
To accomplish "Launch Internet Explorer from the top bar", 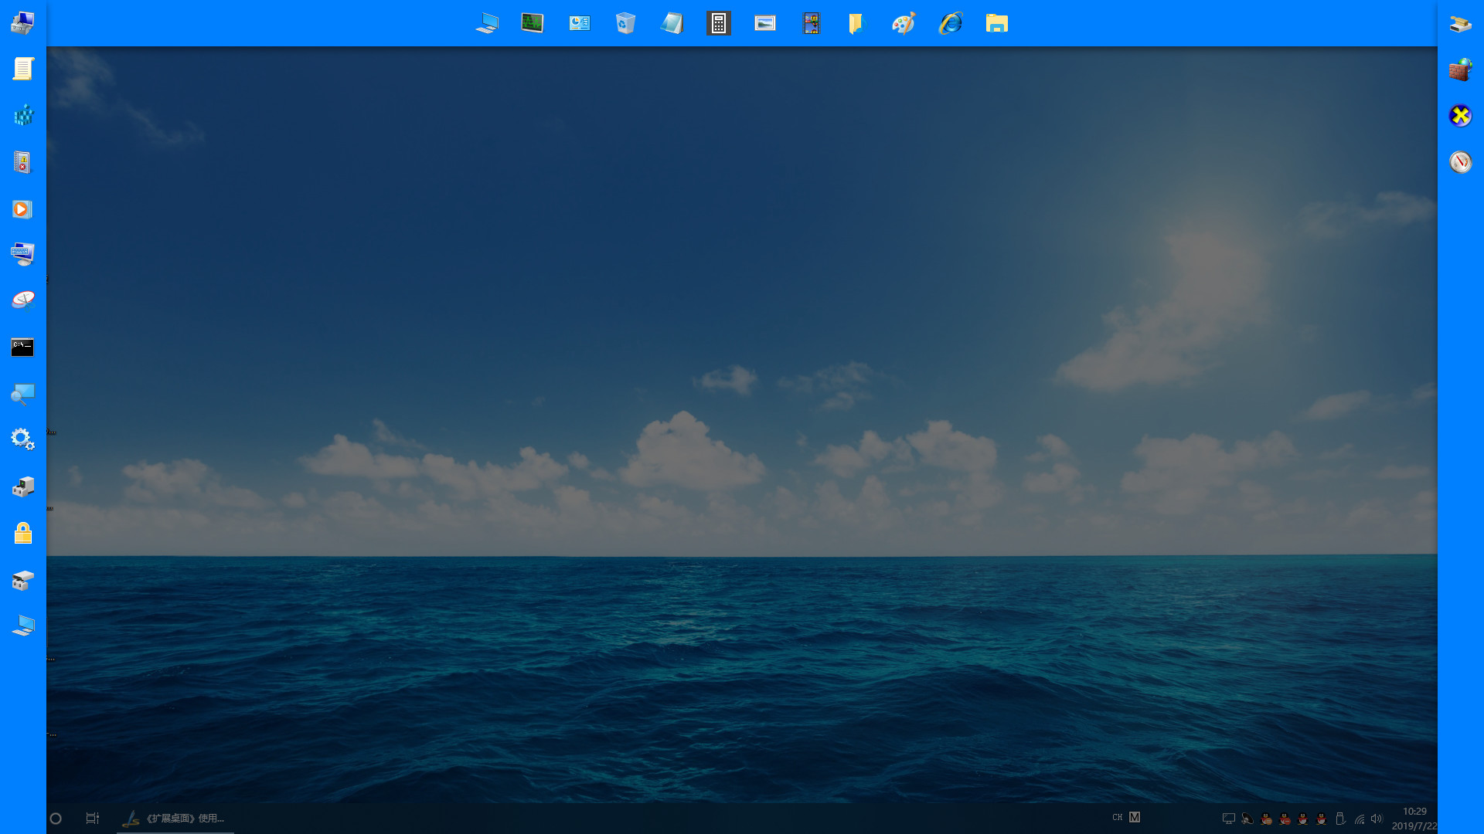I will pos(950,23).
